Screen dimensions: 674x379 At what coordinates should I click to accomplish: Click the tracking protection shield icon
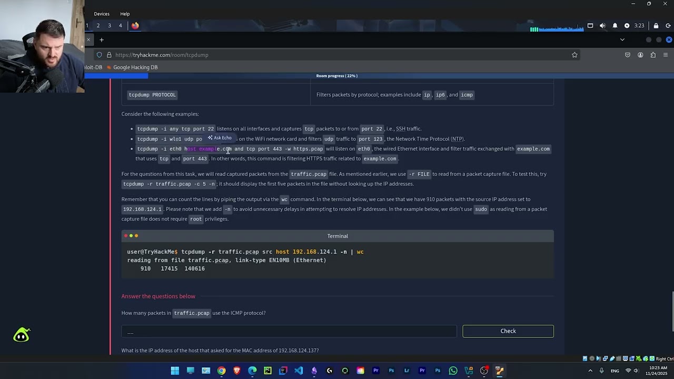pos(99,55)
